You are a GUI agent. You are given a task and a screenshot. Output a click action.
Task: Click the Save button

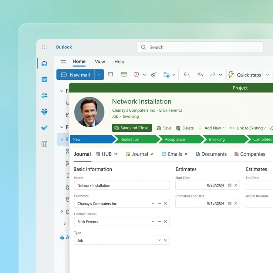coord(164,128)
